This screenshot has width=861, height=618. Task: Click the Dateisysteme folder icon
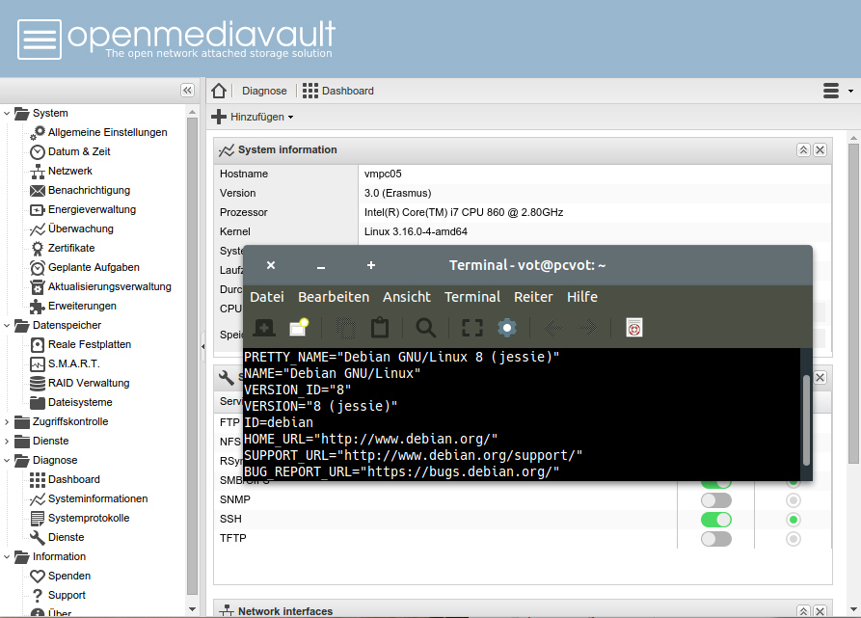click(x=38, y=402)
